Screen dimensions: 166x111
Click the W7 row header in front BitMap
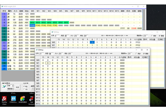tap(38, 80)
